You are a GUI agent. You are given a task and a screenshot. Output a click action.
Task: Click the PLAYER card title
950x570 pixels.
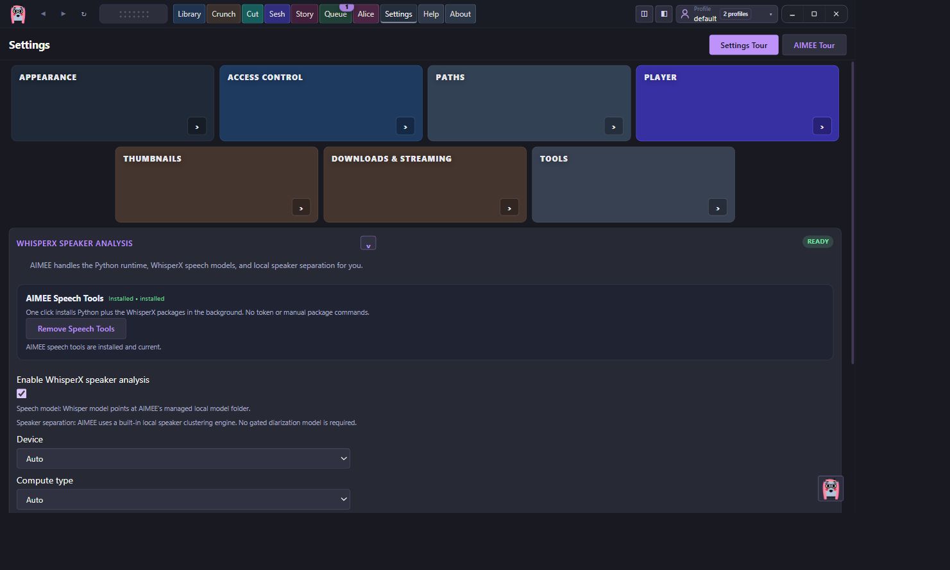click(660, 77)
